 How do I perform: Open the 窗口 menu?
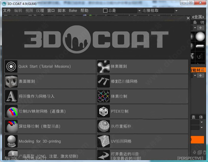51,11
